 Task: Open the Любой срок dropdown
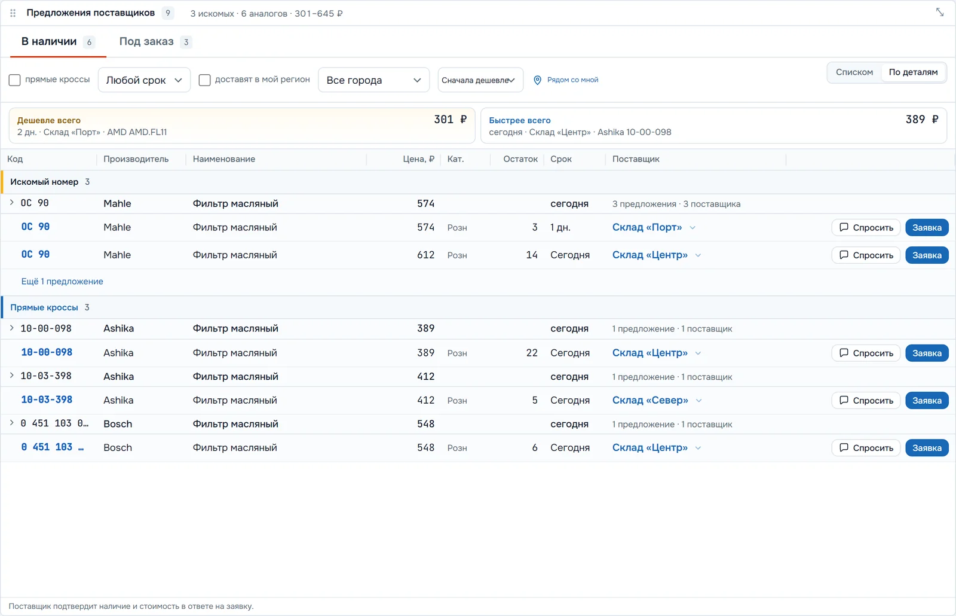pyautogui.click(x=144, y=80)
